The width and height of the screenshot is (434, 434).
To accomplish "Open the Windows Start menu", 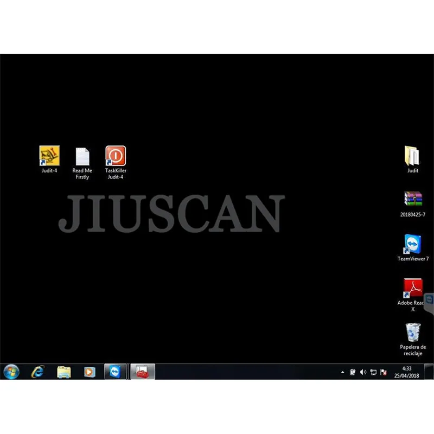I will 11,372.
